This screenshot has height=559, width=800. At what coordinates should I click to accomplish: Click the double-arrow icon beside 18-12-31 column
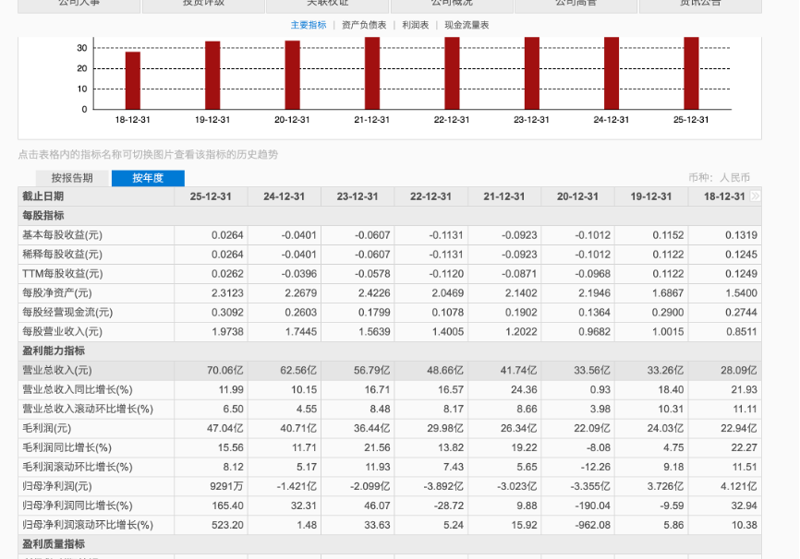point(755,196)
